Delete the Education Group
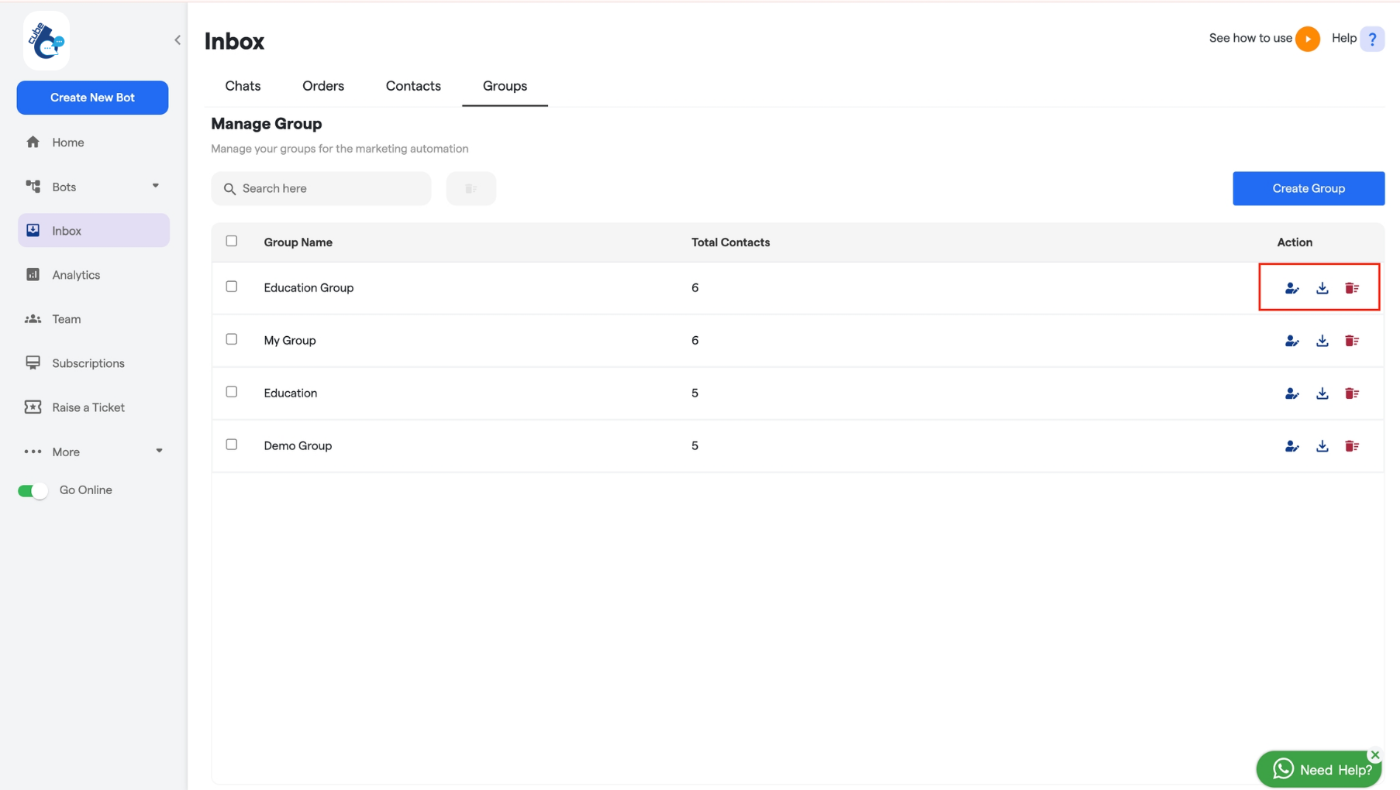This screenshot has height=790, width=1400. click(x=1352, y=288)
